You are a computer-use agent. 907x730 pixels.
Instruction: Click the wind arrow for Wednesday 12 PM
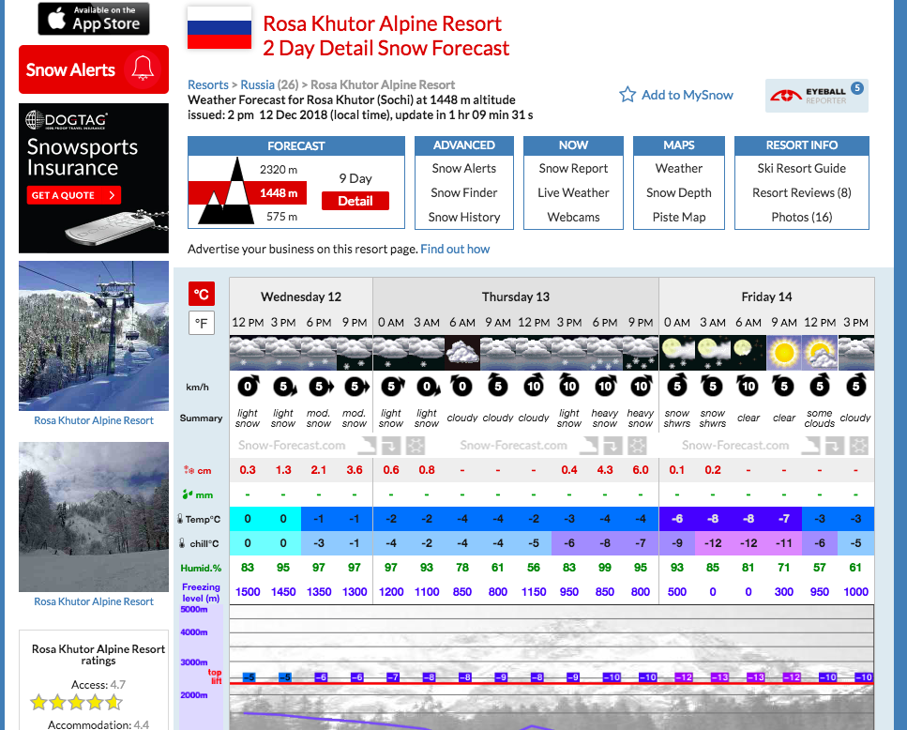[249, 386]
